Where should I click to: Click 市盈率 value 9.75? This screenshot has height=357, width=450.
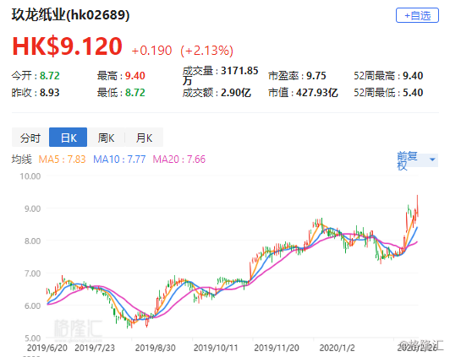[x=316, y=76]
